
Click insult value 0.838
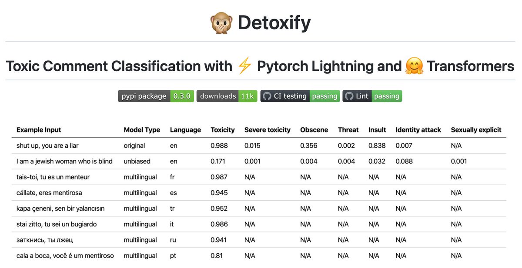pos(377,146)
